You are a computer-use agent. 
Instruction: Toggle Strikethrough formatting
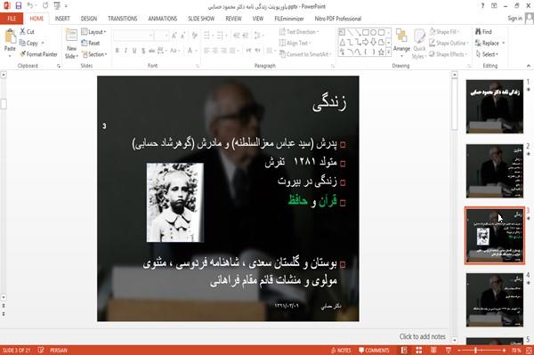152,51
